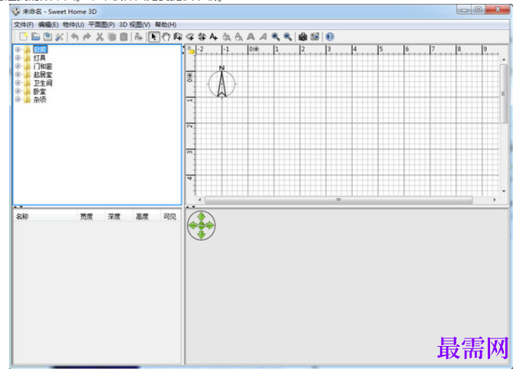Click the plan scrollbar's left arrow
This screenshot has height=372, width=523.
point(199,200)
